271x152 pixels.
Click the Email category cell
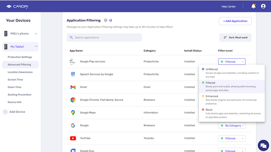(x=147, y=87)
